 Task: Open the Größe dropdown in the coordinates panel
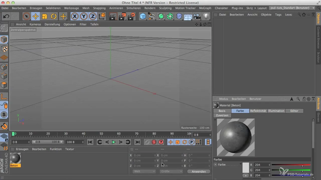click(x=171, y=171)
